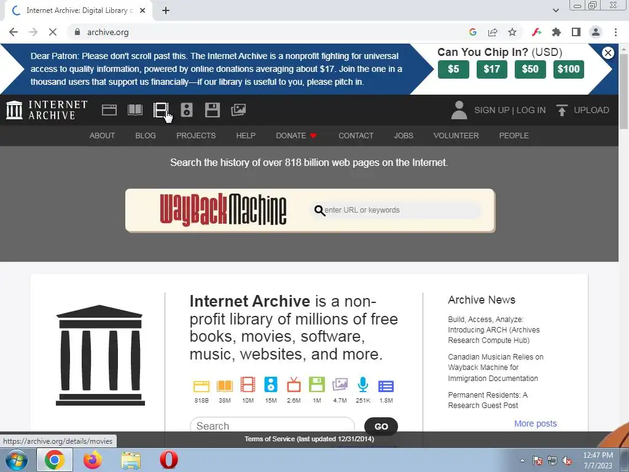Click the Wayback Machine URL search field
This screenshot has width=629, height=472.
coord(395,210)
